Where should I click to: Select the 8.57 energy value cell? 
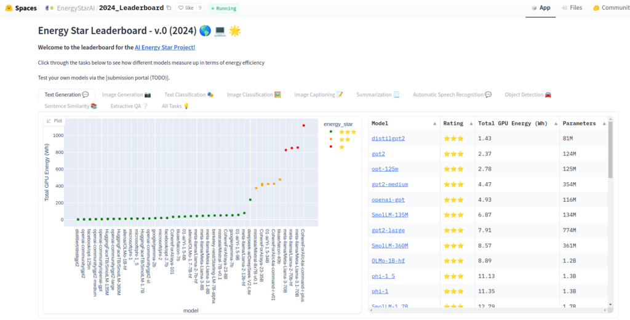tap(517, 245)
